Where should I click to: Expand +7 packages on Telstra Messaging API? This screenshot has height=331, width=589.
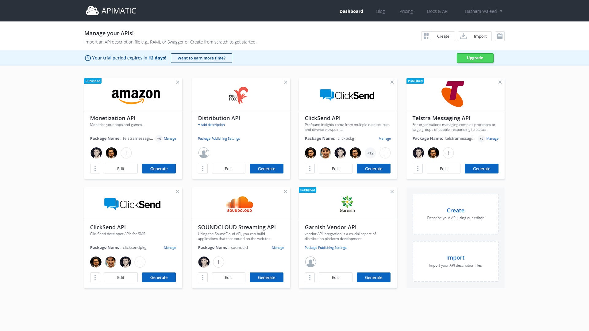pyautogui.click(x=481, y=139)
